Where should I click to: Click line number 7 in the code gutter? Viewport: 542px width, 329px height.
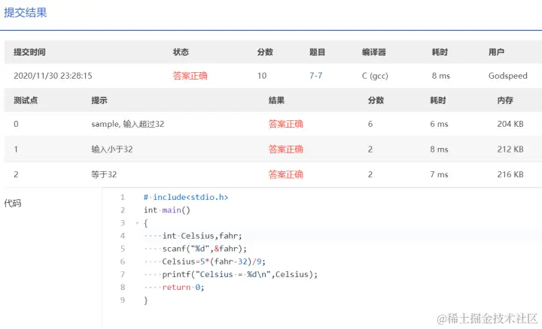[x=123, y=274]
